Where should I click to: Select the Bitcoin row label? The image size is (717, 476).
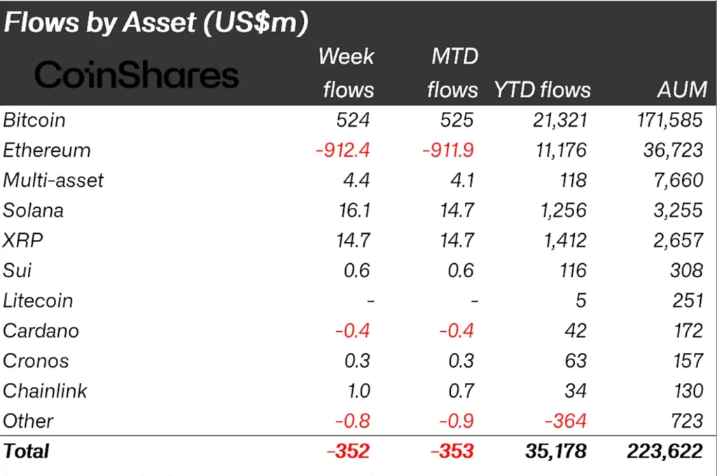34,120
